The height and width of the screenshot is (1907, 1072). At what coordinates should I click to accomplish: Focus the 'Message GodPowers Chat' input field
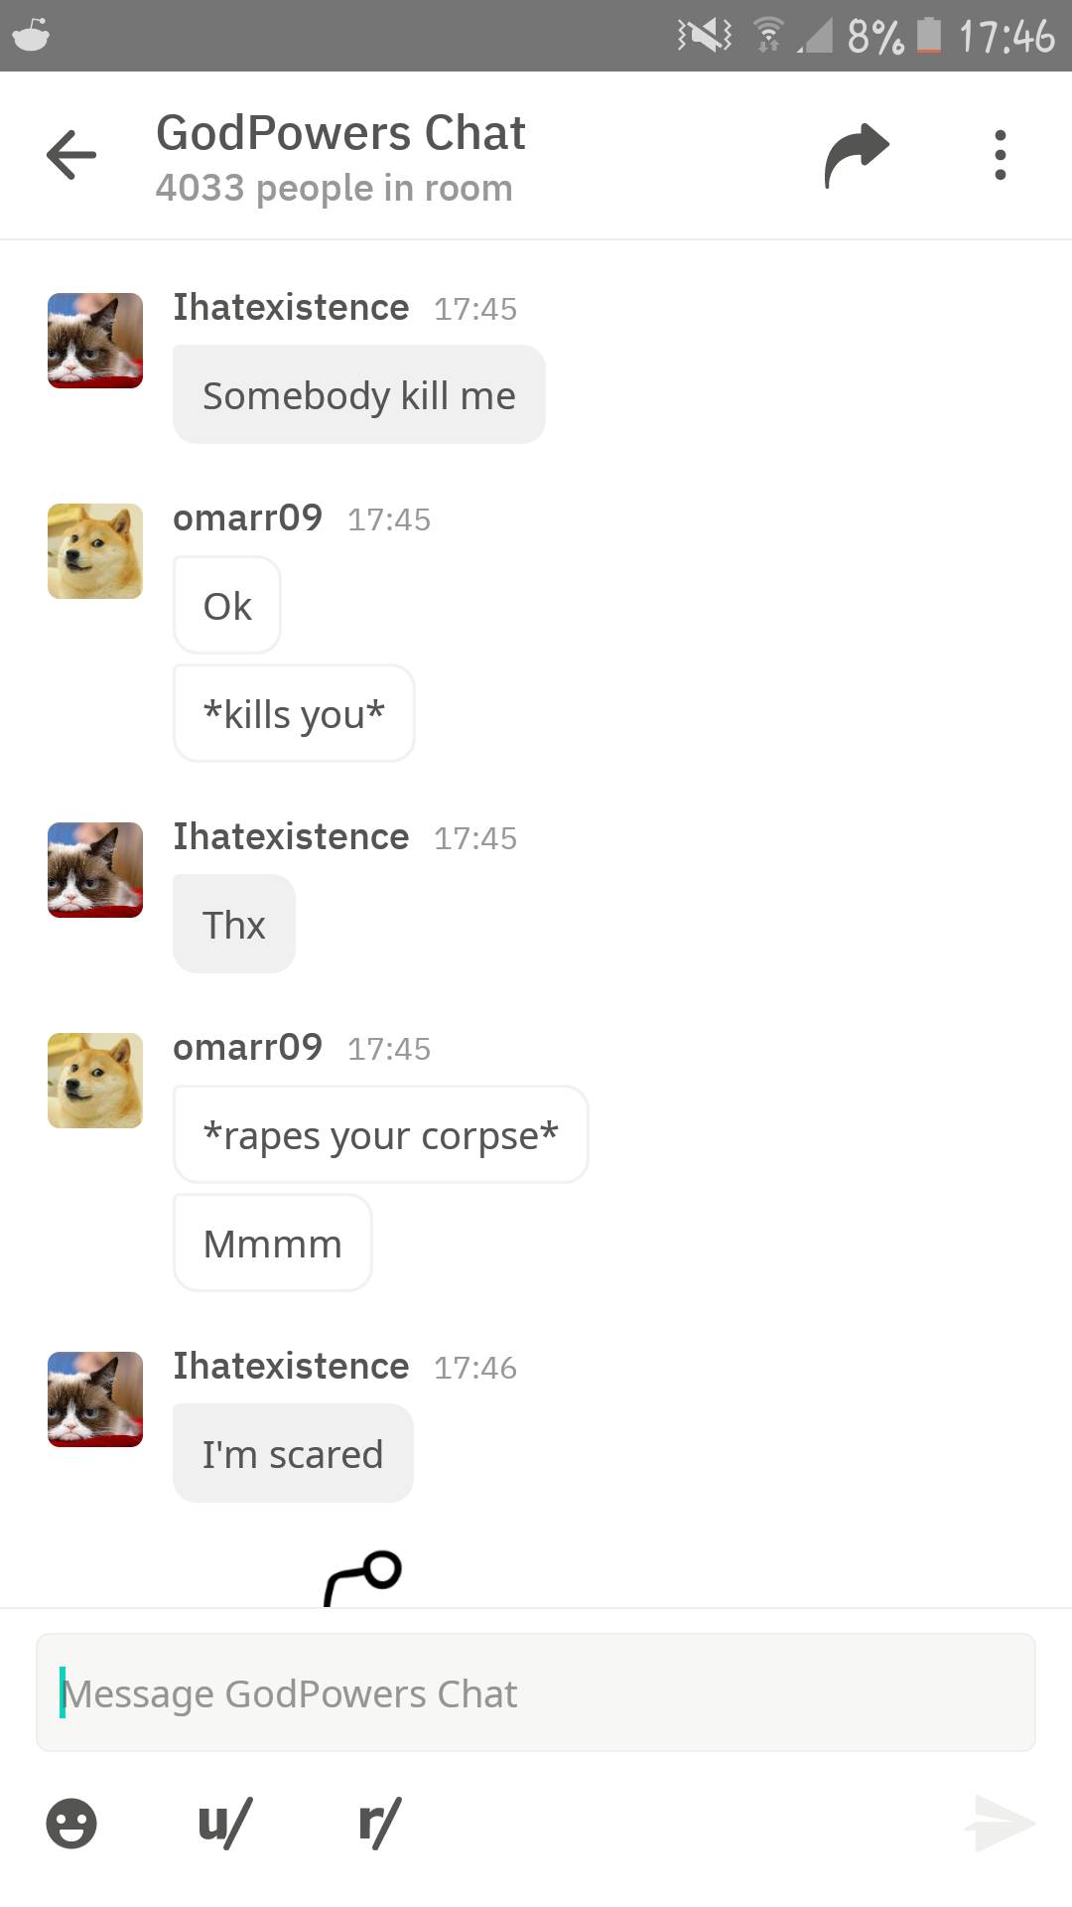pyautogui.click(x=536, y=1692)
